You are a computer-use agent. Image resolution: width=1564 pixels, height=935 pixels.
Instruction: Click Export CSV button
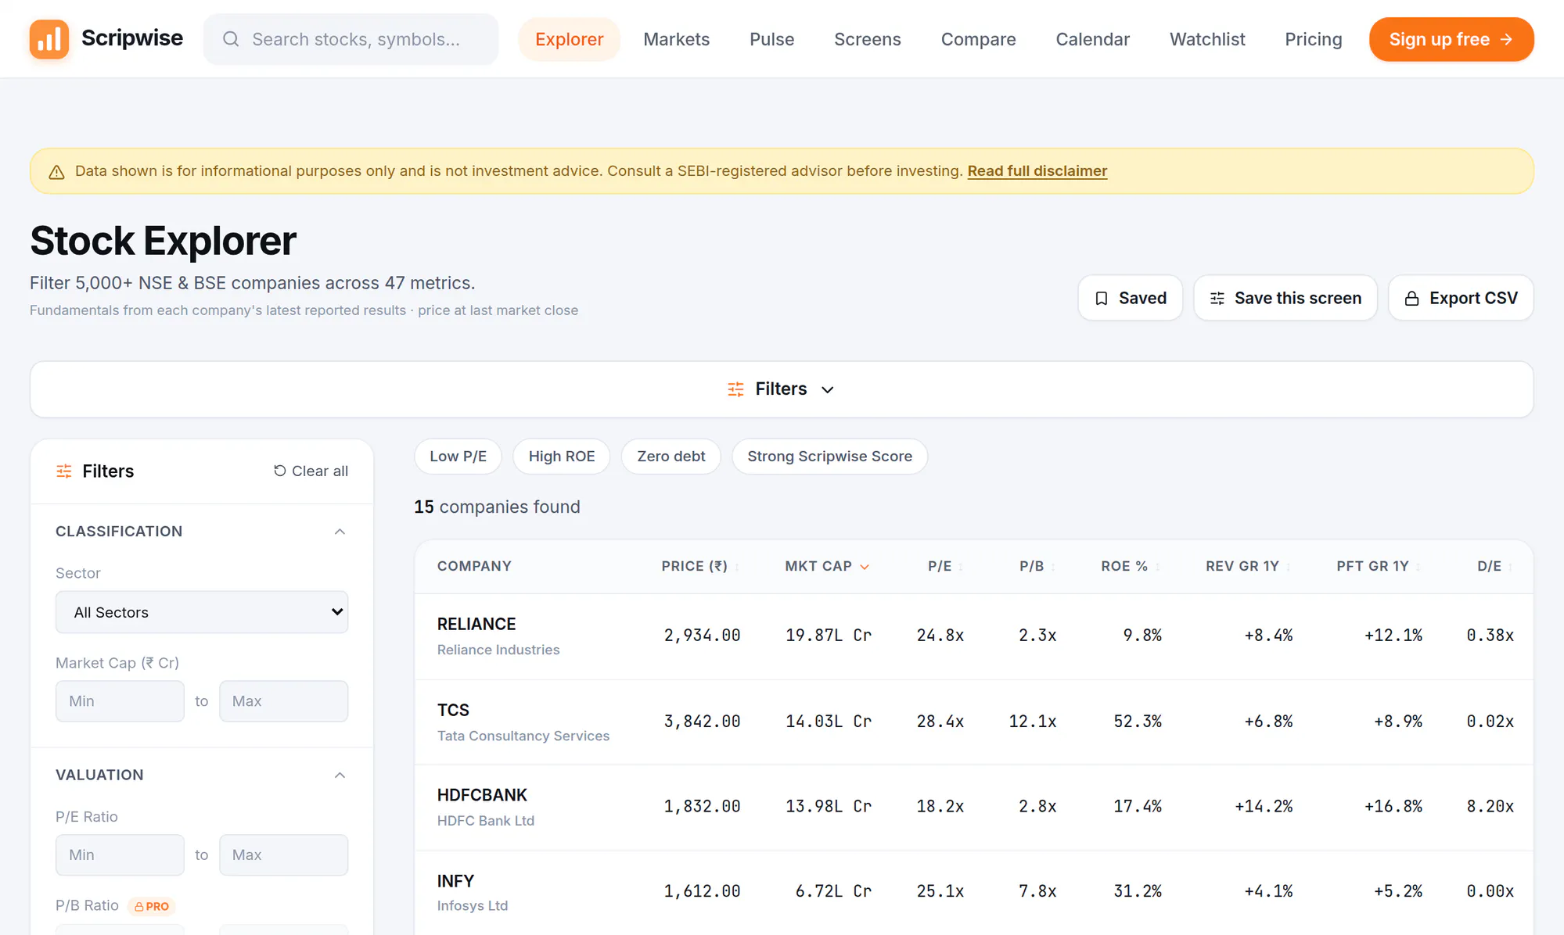click(1461, 299)
